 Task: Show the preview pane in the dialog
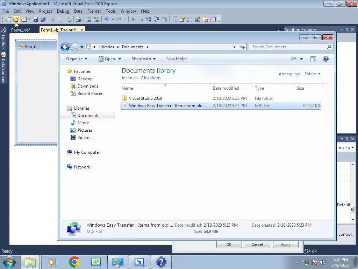[313, 59]
